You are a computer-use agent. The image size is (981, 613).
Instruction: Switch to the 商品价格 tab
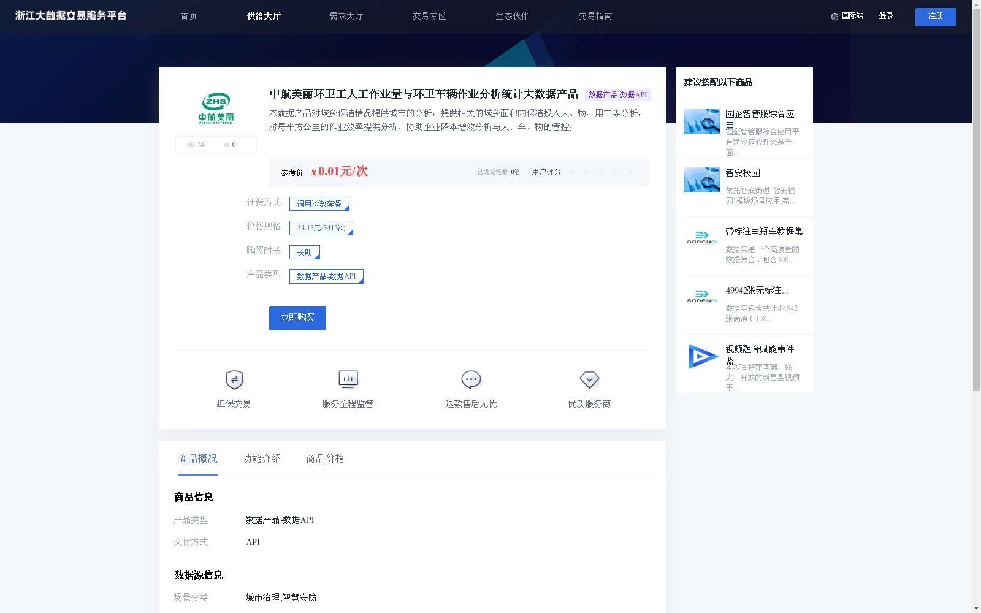pos(326,459)
